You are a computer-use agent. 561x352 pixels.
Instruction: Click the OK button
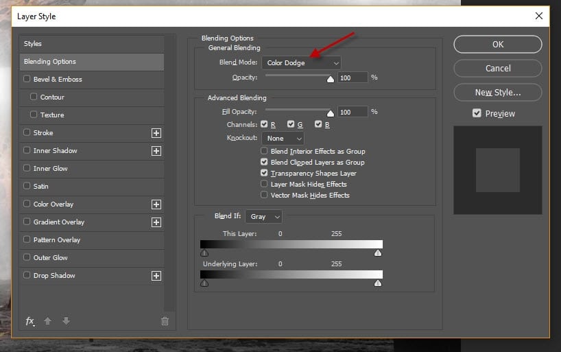498,45
